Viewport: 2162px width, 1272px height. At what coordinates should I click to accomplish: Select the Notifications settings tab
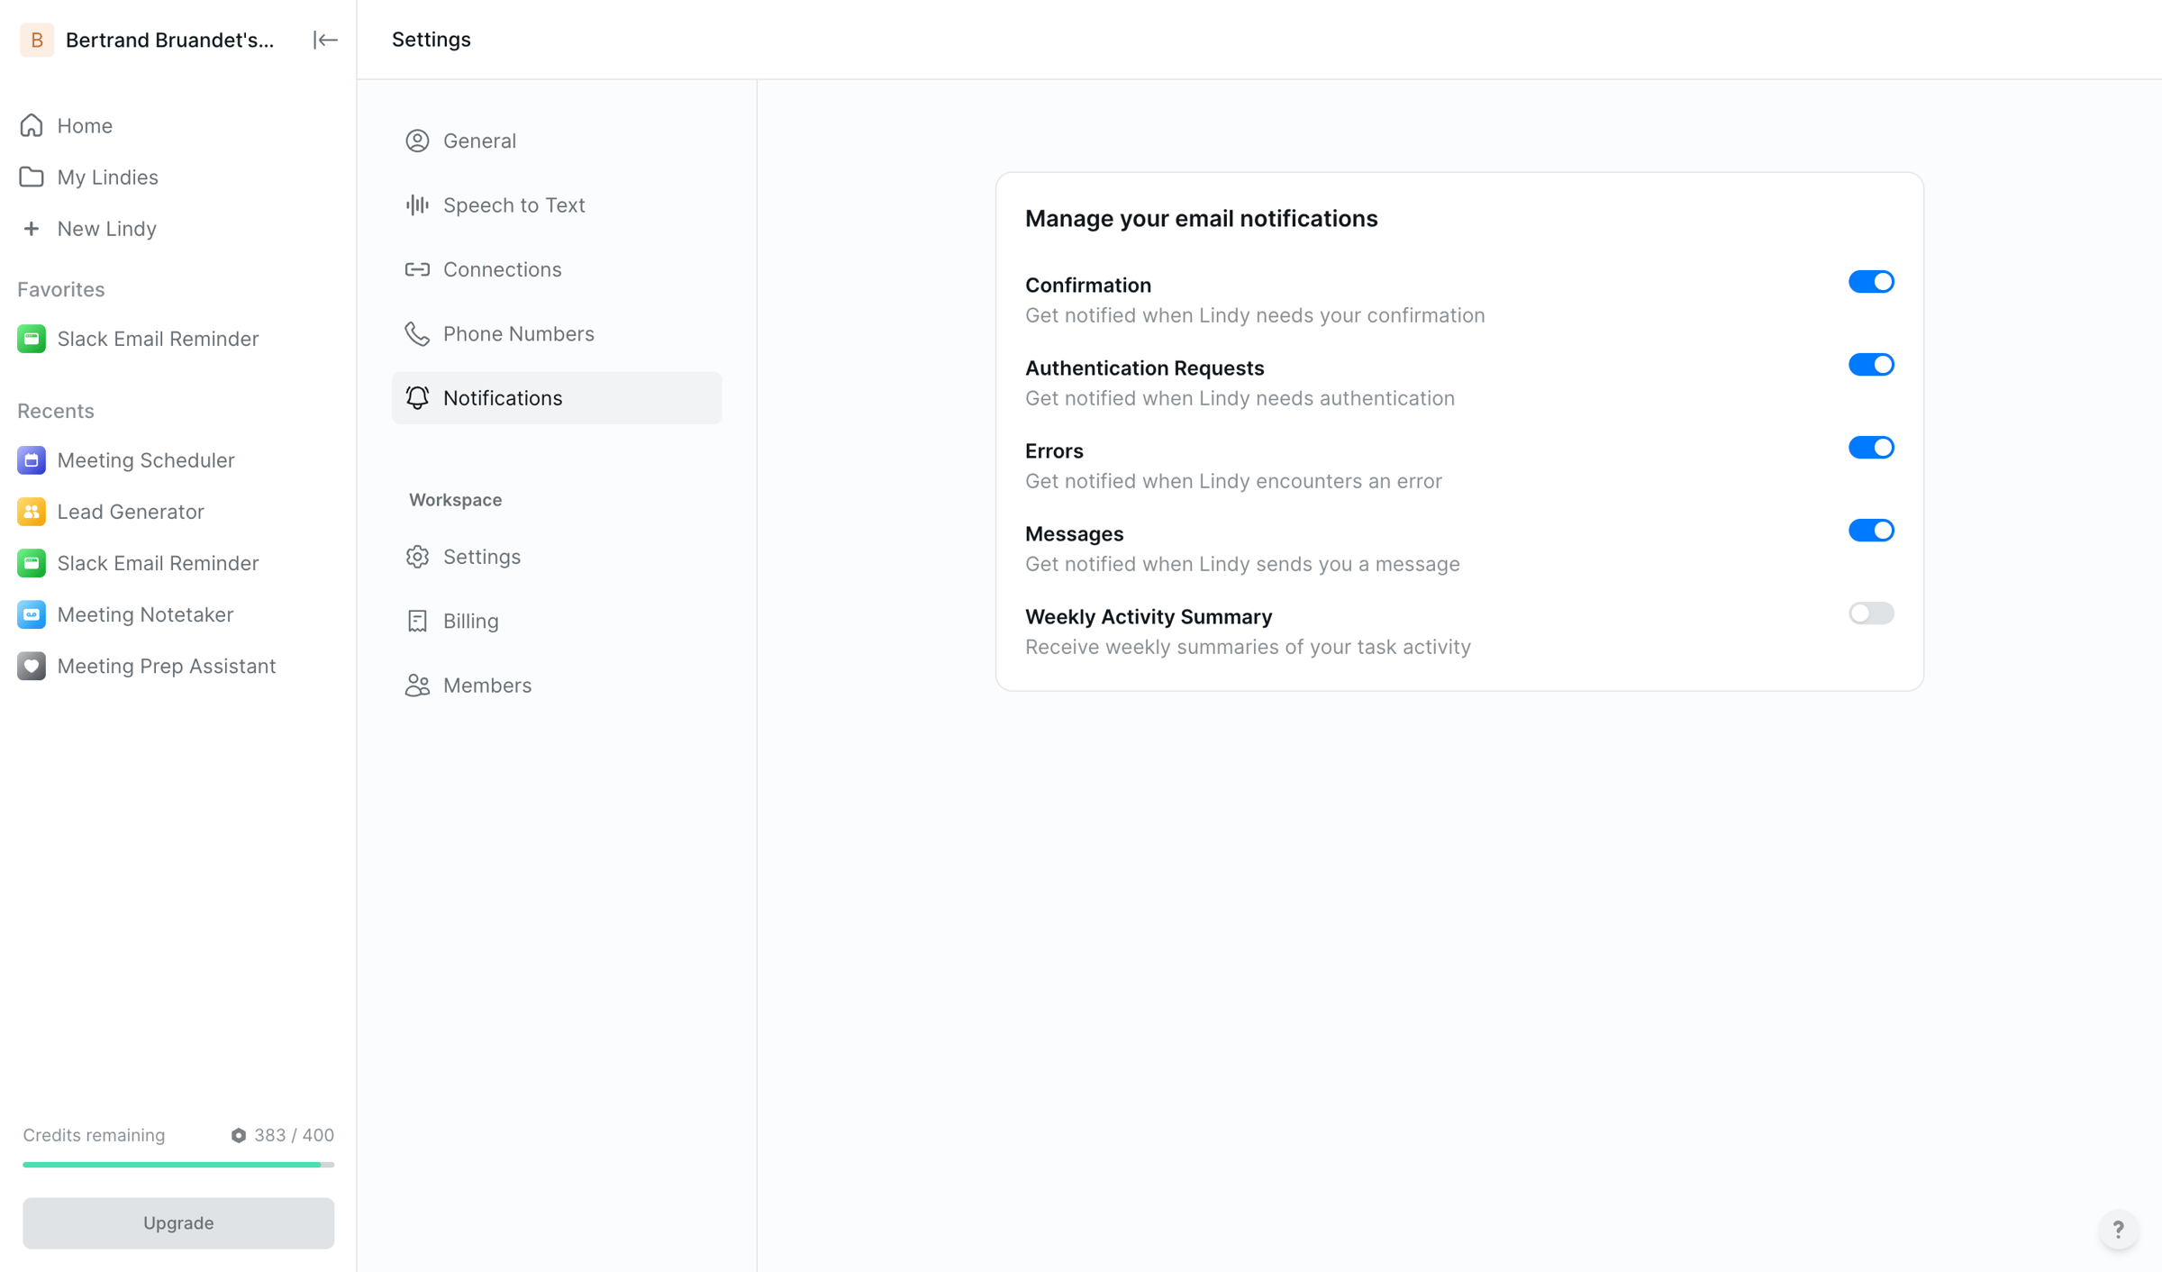[557, 398]
